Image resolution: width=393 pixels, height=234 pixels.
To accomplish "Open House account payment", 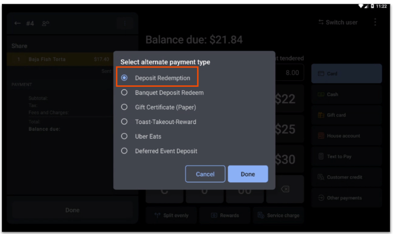I will 346,136.
